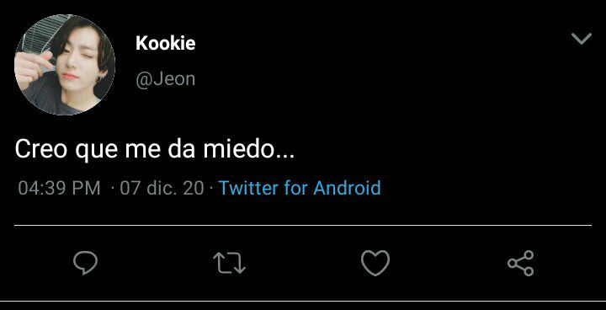View the circular avatar of @Jeon
Screen dimensions: 606x310
65,65
